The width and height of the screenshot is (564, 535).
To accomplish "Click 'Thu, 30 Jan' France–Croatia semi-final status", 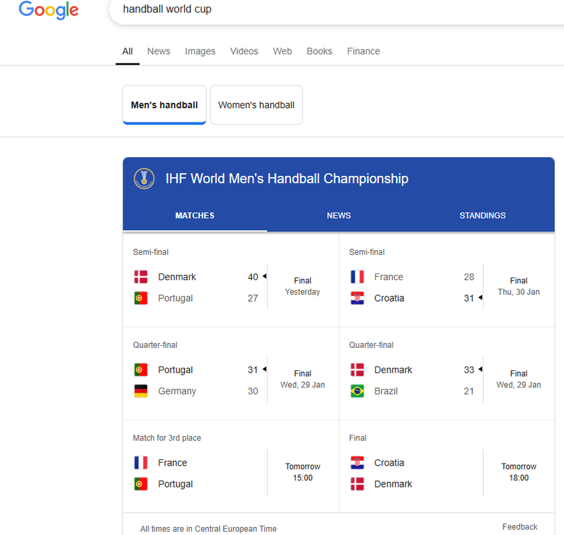I will tap(519, 292).
